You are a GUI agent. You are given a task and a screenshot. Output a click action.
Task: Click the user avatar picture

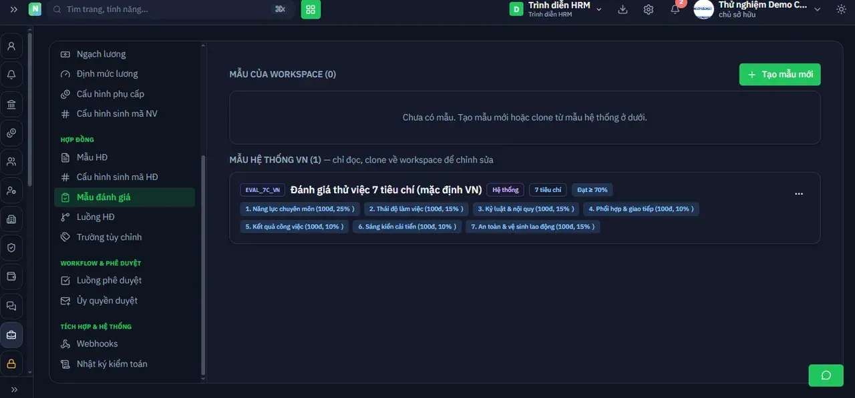pyautogui.click(x=703, y=9)
